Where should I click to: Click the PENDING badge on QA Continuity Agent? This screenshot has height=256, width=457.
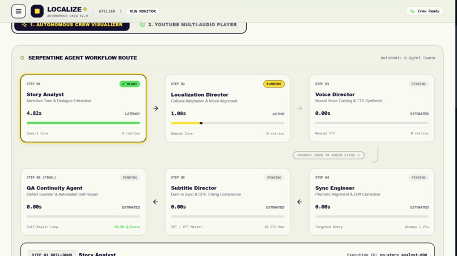click(x=130, y=177)
